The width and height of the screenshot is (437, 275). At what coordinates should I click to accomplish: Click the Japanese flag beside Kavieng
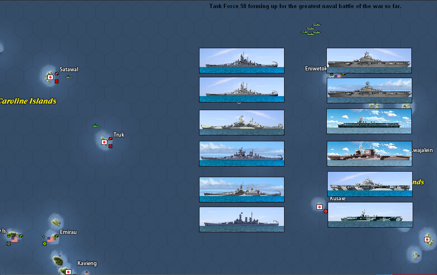pyautogui.click(x=68, y=272)
